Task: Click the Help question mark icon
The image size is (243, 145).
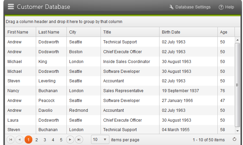Action: [221, 7]
